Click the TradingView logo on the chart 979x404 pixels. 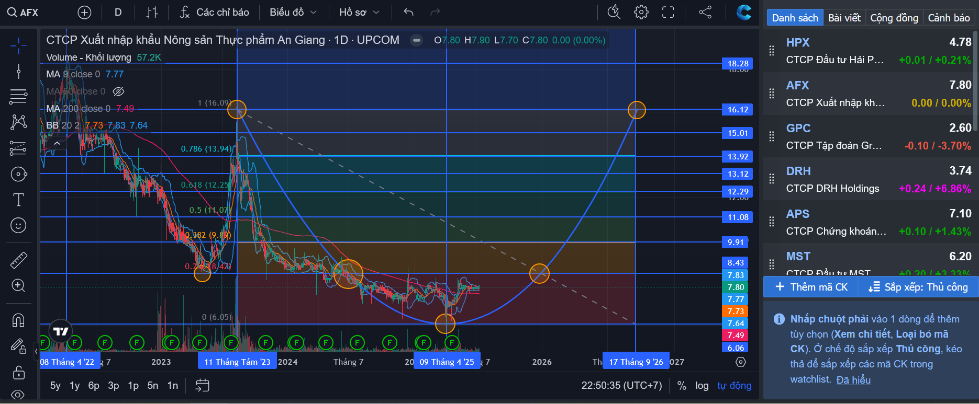click(61, 331)
